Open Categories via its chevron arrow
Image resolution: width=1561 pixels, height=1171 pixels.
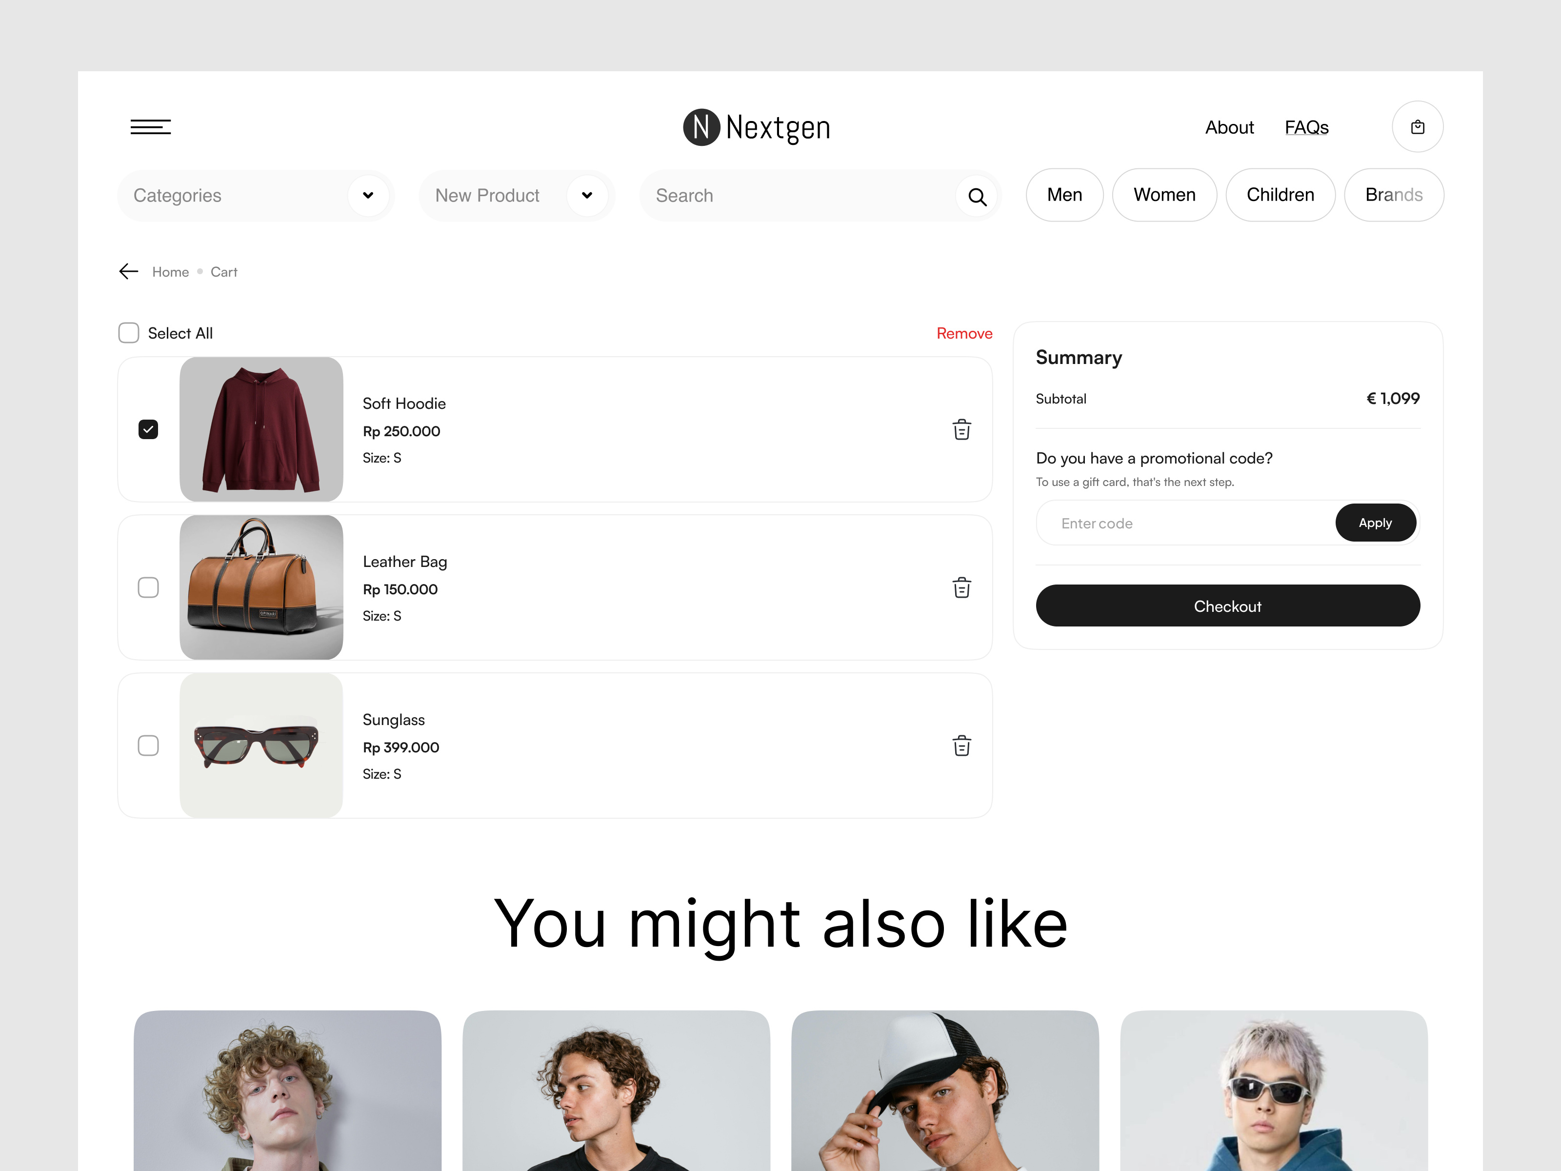[368, 196]
